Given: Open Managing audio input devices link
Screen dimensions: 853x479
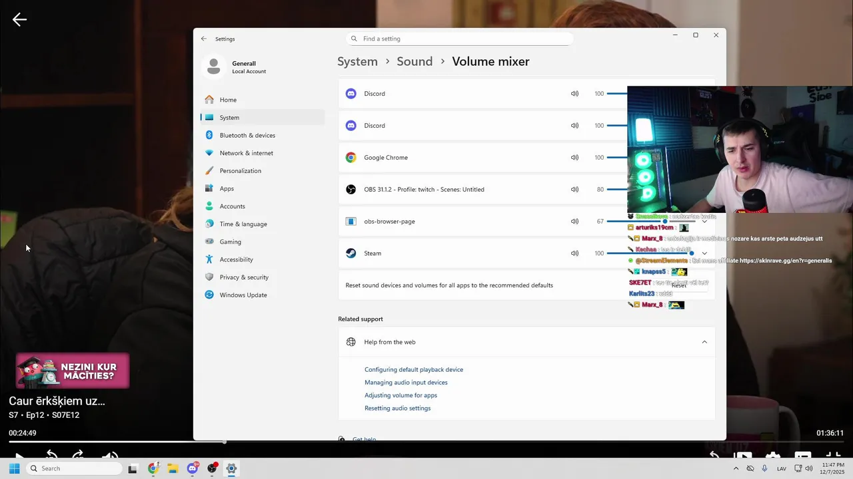Looking at the screenshot, I should [406, 383].
